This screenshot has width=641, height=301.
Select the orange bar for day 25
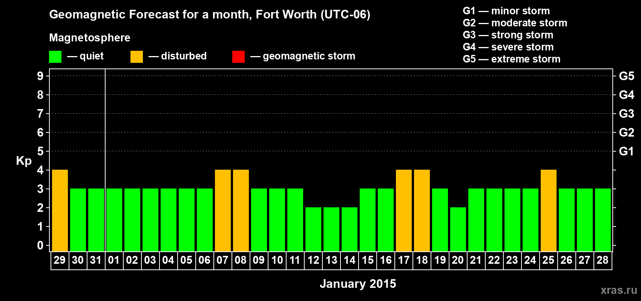549,210
